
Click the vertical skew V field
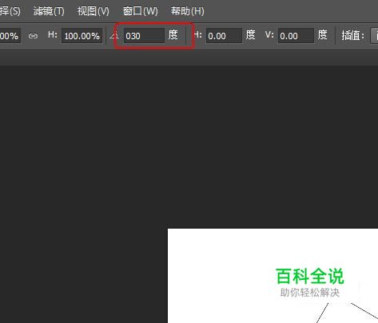pos(296,36)
